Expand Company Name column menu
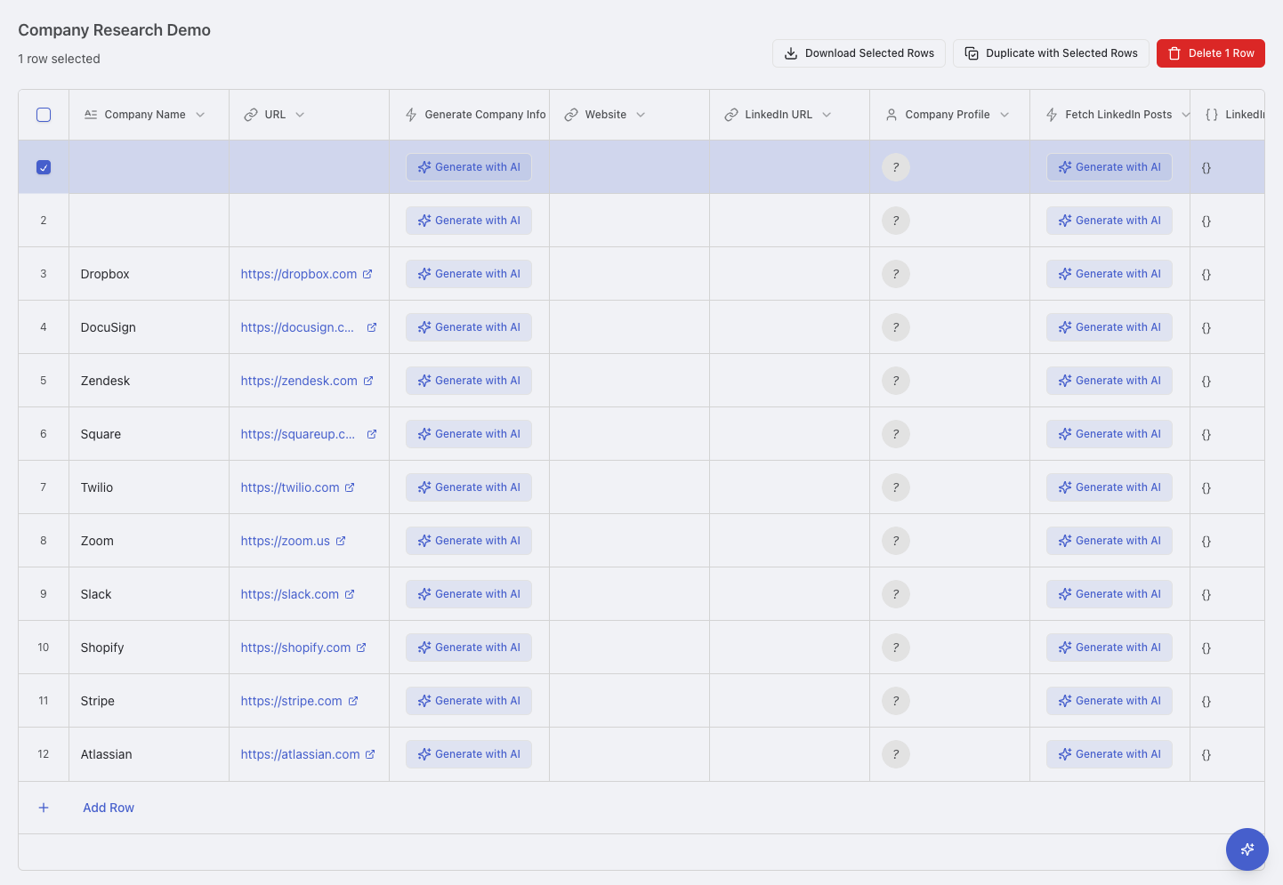The width and height of the screenshot is (1283, 885). (200, 115)
